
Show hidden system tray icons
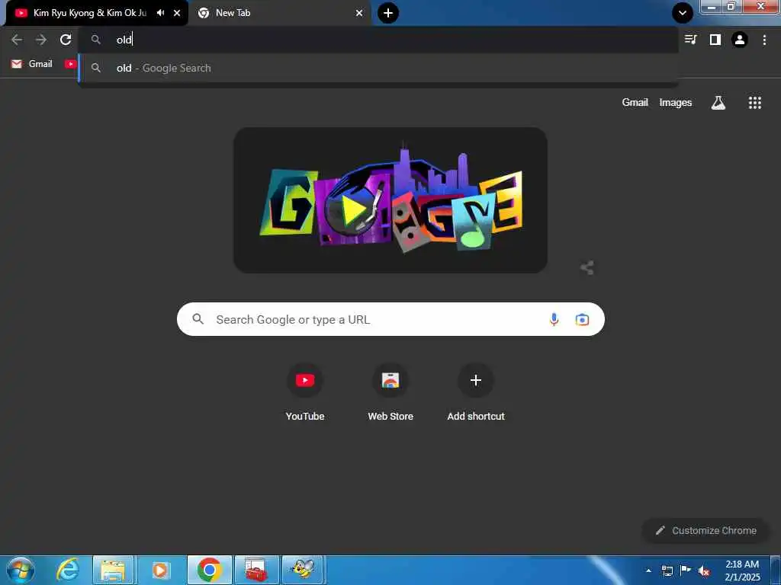[x=648, y=571]
